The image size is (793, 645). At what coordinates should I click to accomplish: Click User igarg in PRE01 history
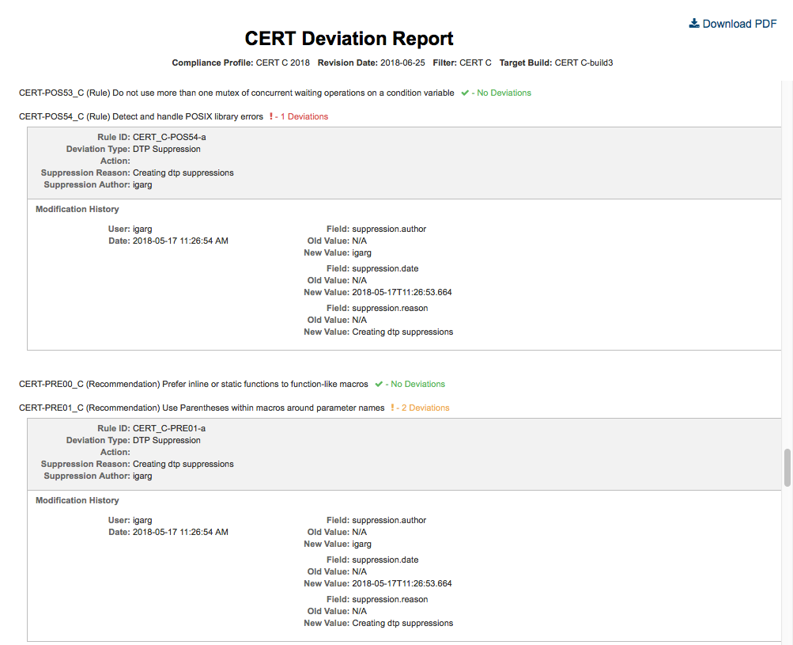[x=142, y=521]
